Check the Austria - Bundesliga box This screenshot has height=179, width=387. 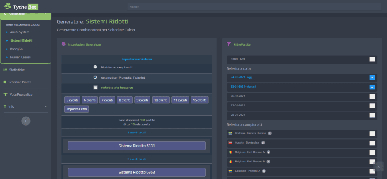372,143
